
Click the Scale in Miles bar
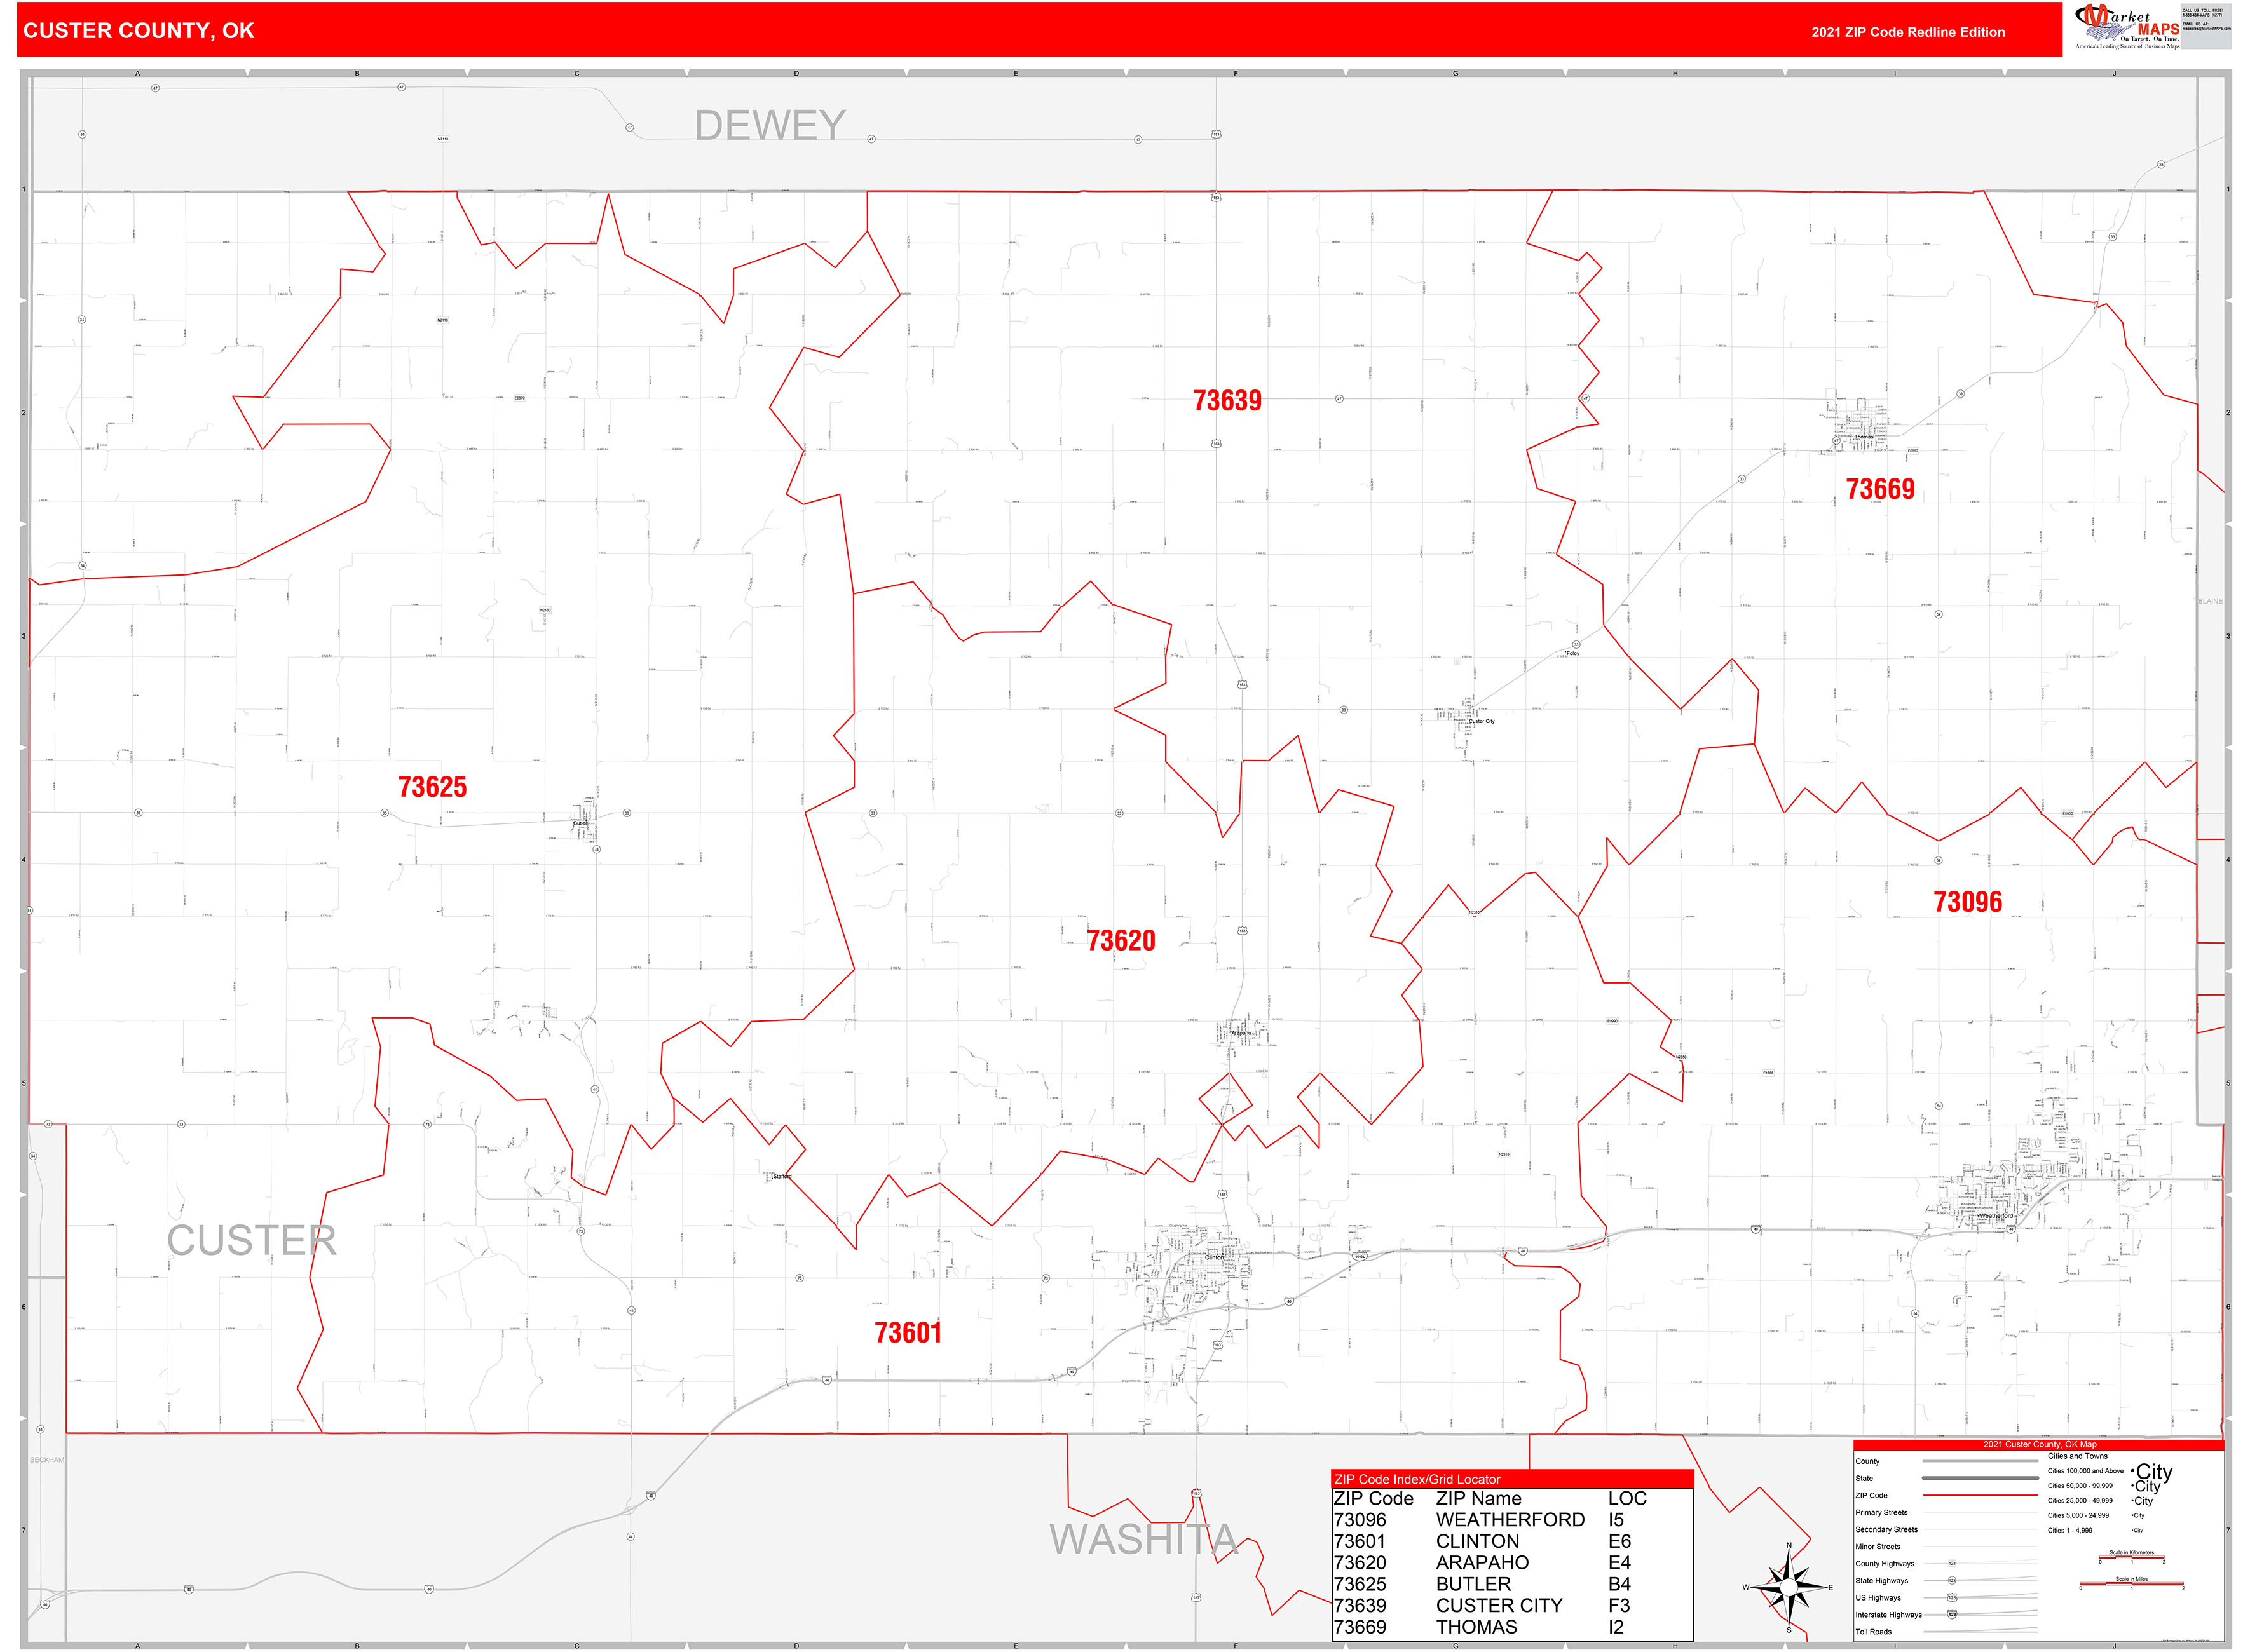click(x=2132, y=1584)
